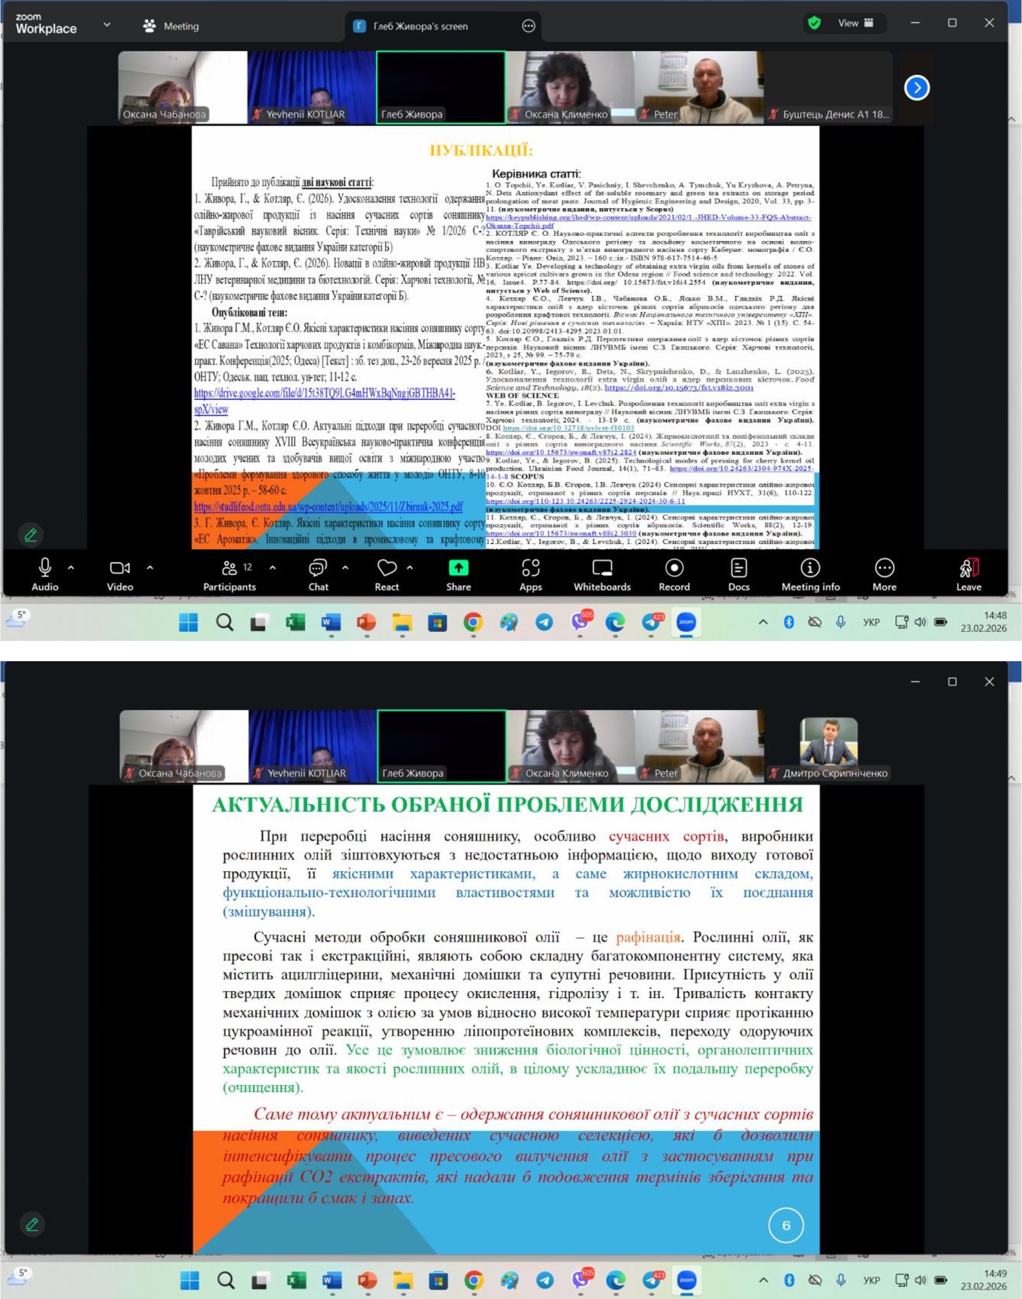The width and height of the screenshot is (1022, 1299).
Task: Show Meeting info details
Action: 810,574
